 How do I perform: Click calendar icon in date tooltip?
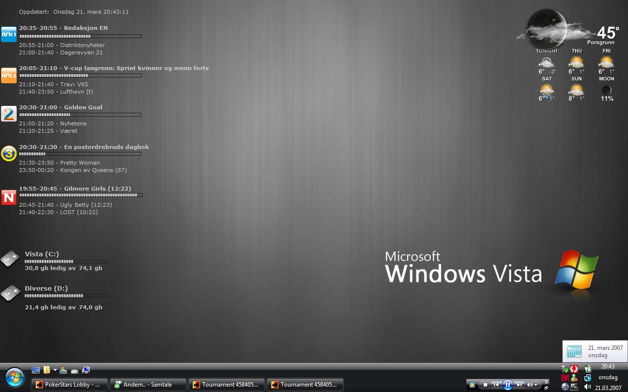tap(574, 351)
